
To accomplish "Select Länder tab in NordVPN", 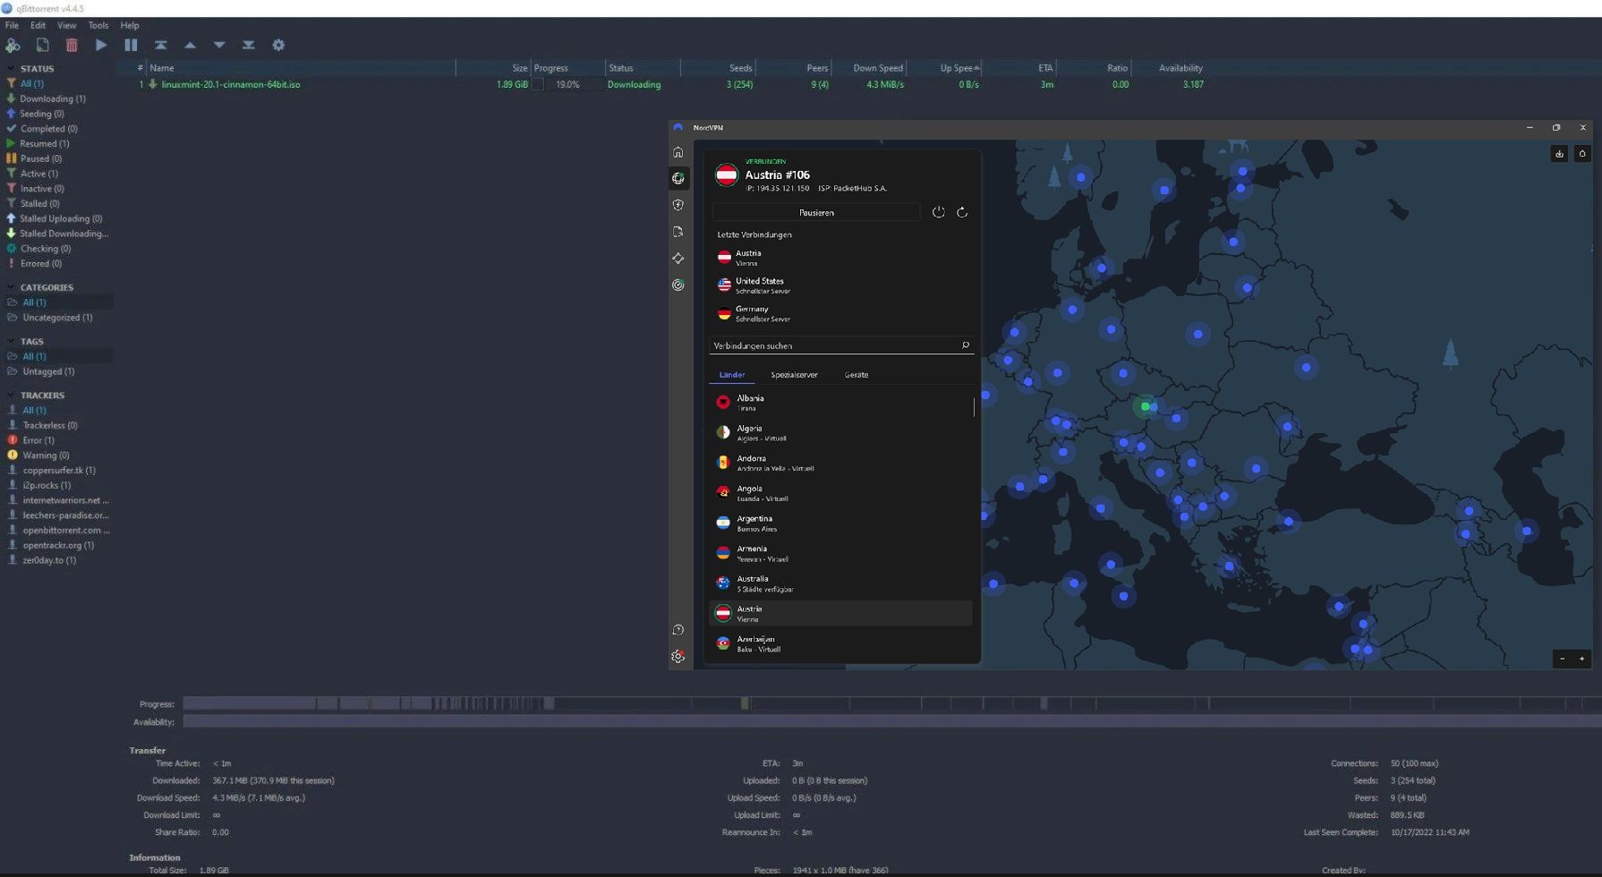I will tap(732, 375).
